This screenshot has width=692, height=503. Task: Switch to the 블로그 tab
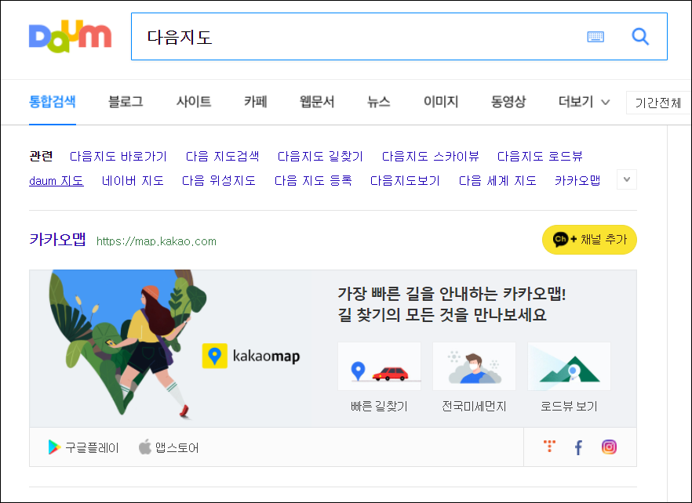(x=126, y=102)
